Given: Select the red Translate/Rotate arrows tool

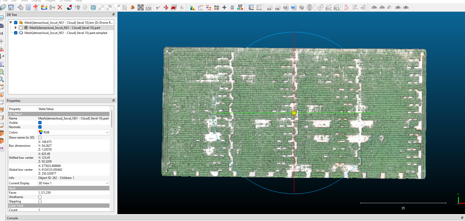Looking at the screenshot, I should pos(166,7).
